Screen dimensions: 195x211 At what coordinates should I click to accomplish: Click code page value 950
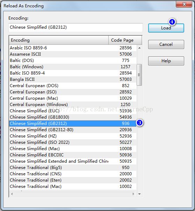click(x=126, y=168)
